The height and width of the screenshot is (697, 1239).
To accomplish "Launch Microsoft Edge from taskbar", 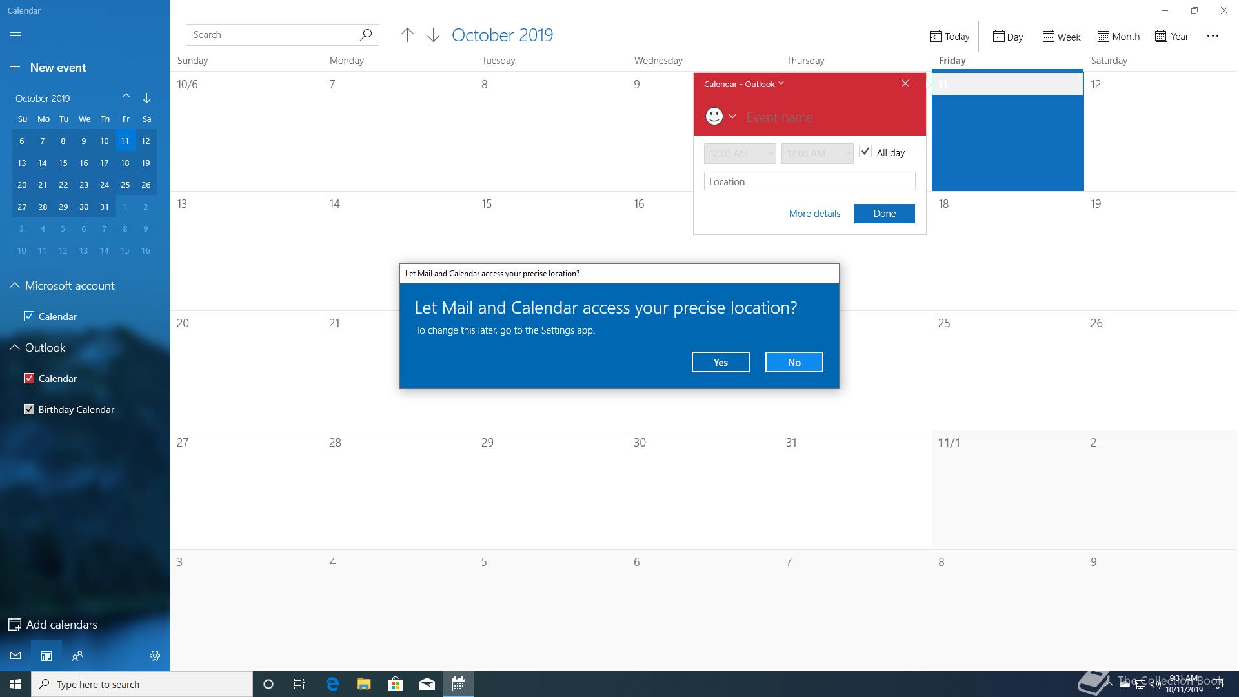I will click(x=332, y=684).
